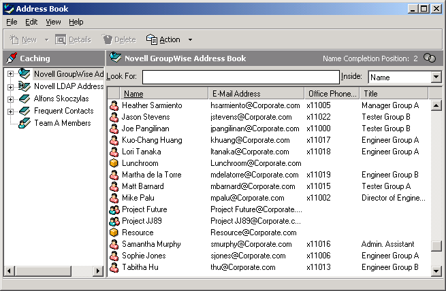This screenshot has height=291, width=446.
Task: Open the Action dropdown arrow
Action: pyautogui.click(x=190, y=39)
